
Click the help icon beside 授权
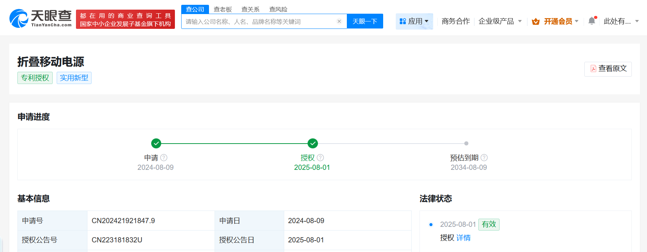321,158
